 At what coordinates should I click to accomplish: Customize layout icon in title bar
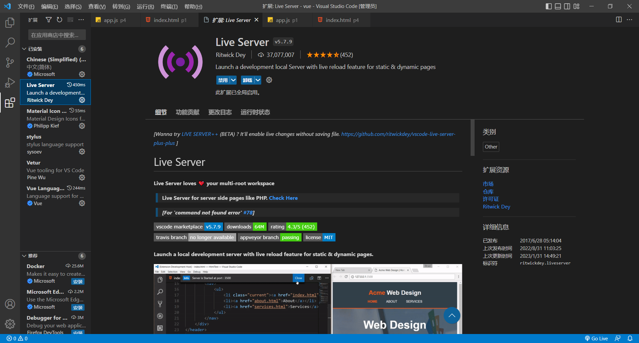pyautogui.click(x=576, y=6)
